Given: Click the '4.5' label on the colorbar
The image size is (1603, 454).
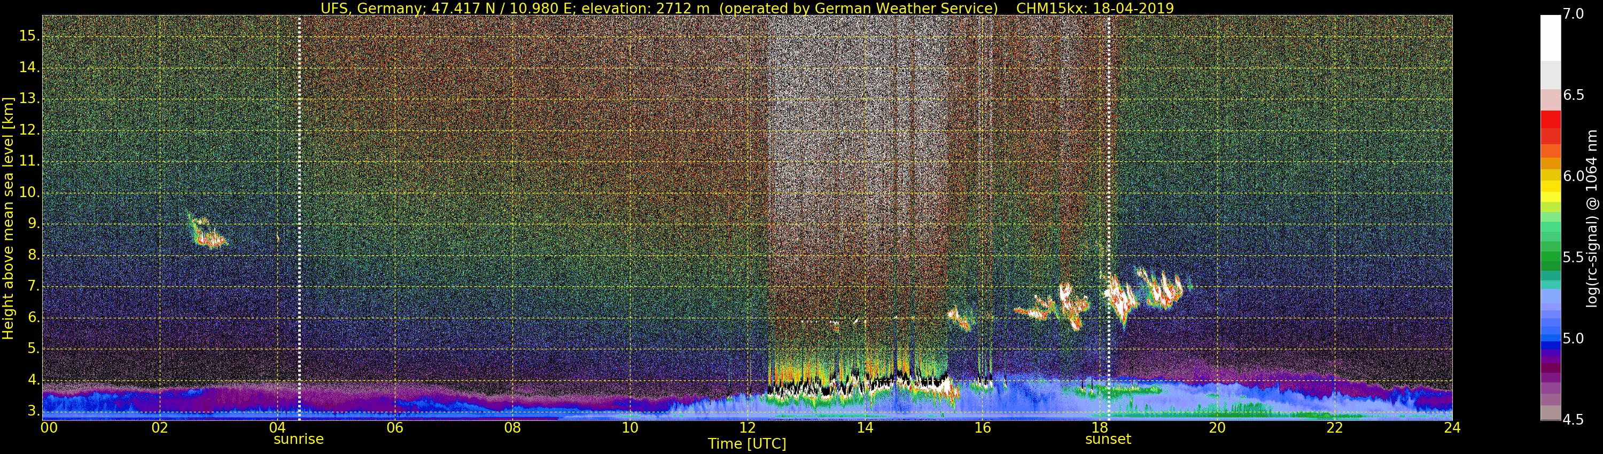Looking at the screenshot, I should pos(1574,420).
